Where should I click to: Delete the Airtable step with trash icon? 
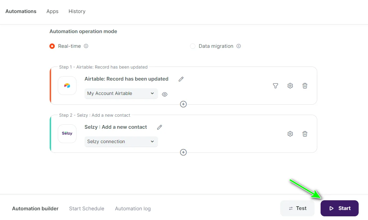[305, 86]
